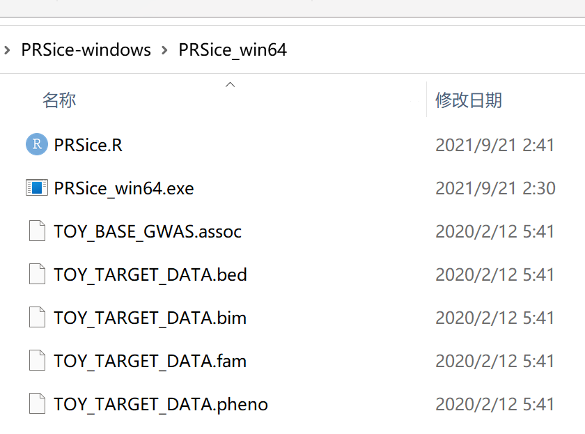
Task: Sort files by clicking the 名称 column header
Action: 59,100
